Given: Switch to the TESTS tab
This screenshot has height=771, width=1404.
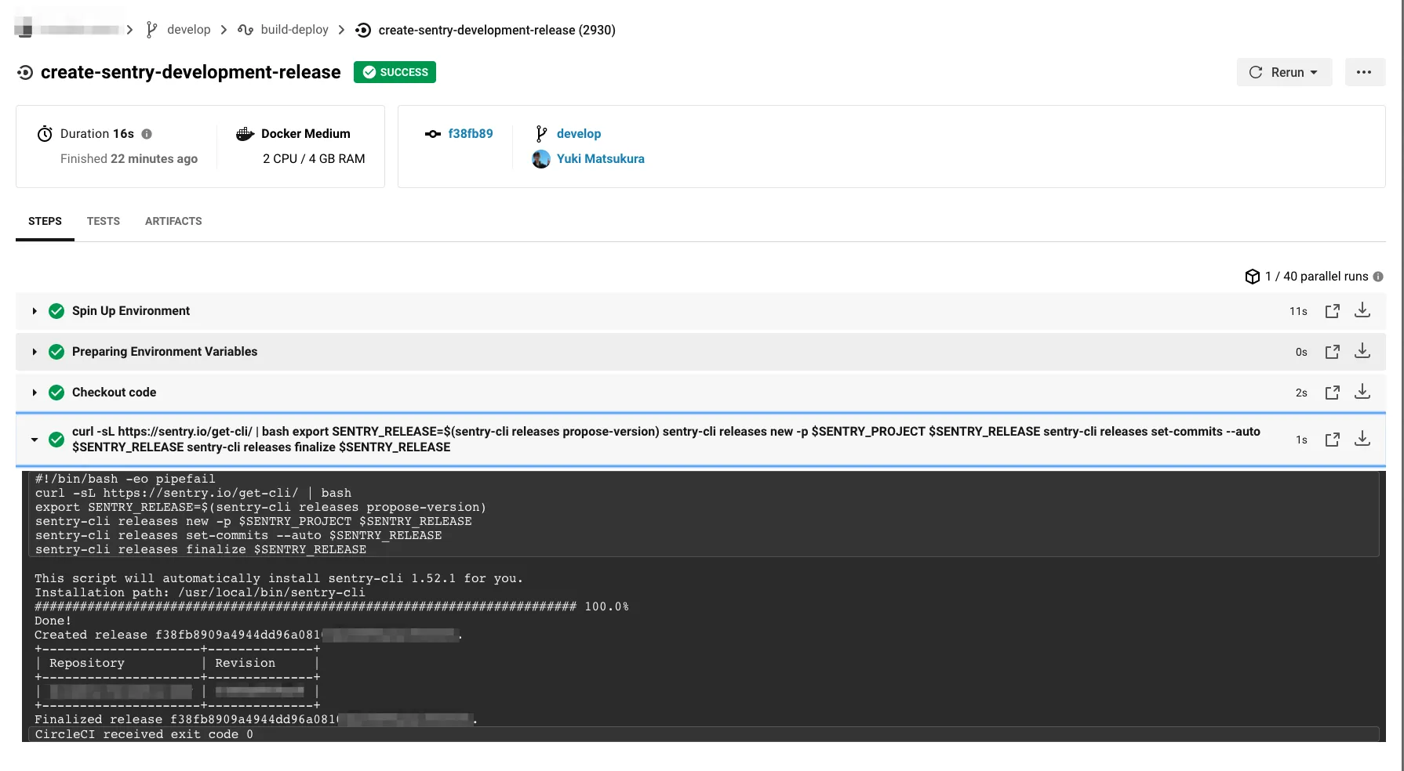Looking at the screenshot, I should tap(104, 222).
